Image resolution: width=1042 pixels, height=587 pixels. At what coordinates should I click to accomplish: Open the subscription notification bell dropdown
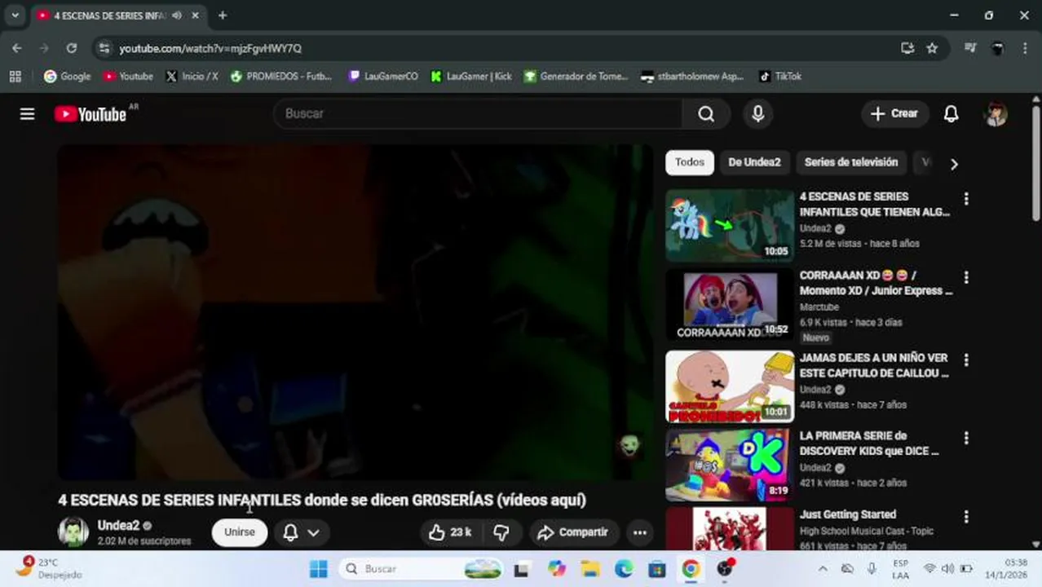[x=301, y=532]
